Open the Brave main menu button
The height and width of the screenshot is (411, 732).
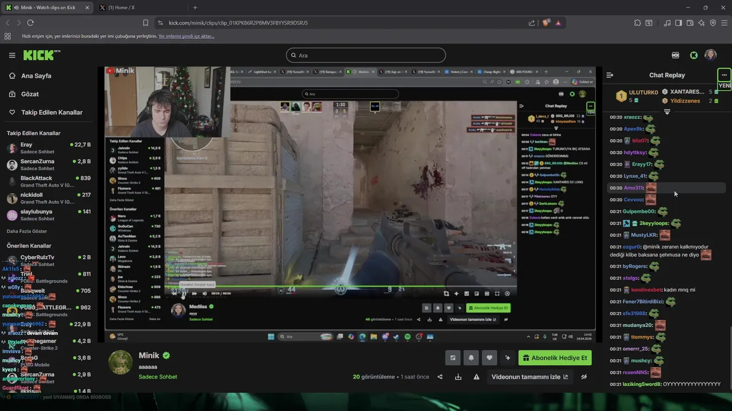[x=725, y=23]
